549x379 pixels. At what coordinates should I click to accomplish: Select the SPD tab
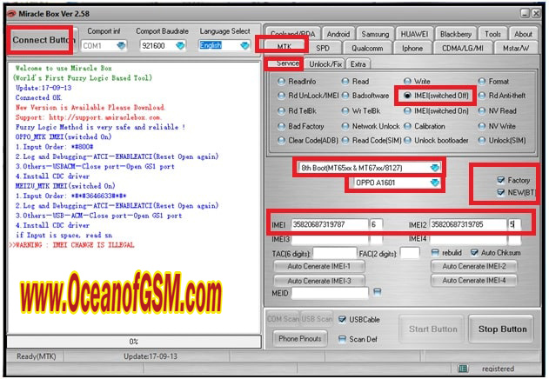pyautogui.click(x=323, y=48)
